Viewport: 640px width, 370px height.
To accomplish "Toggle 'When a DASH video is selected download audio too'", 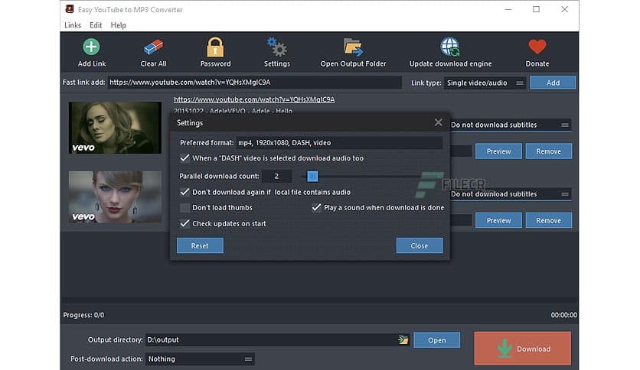I will point(185,158).
